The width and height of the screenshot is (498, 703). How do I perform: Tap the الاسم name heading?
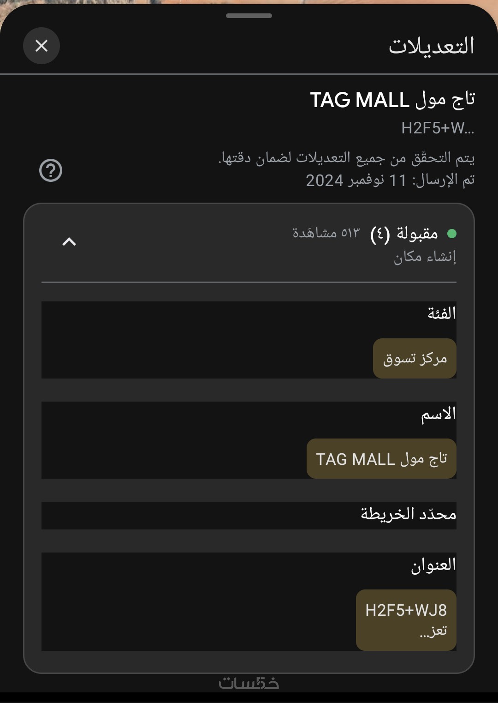click(438, 415)
